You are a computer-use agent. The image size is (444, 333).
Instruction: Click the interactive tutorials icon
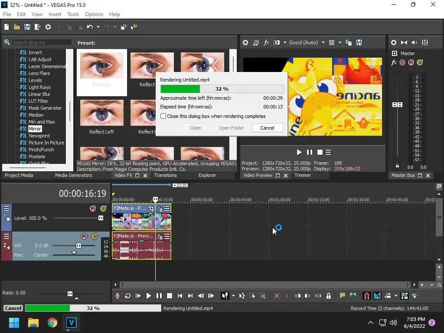click(x=123, y=27)
